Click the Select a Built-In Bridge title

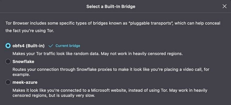[x=111, y=6]
